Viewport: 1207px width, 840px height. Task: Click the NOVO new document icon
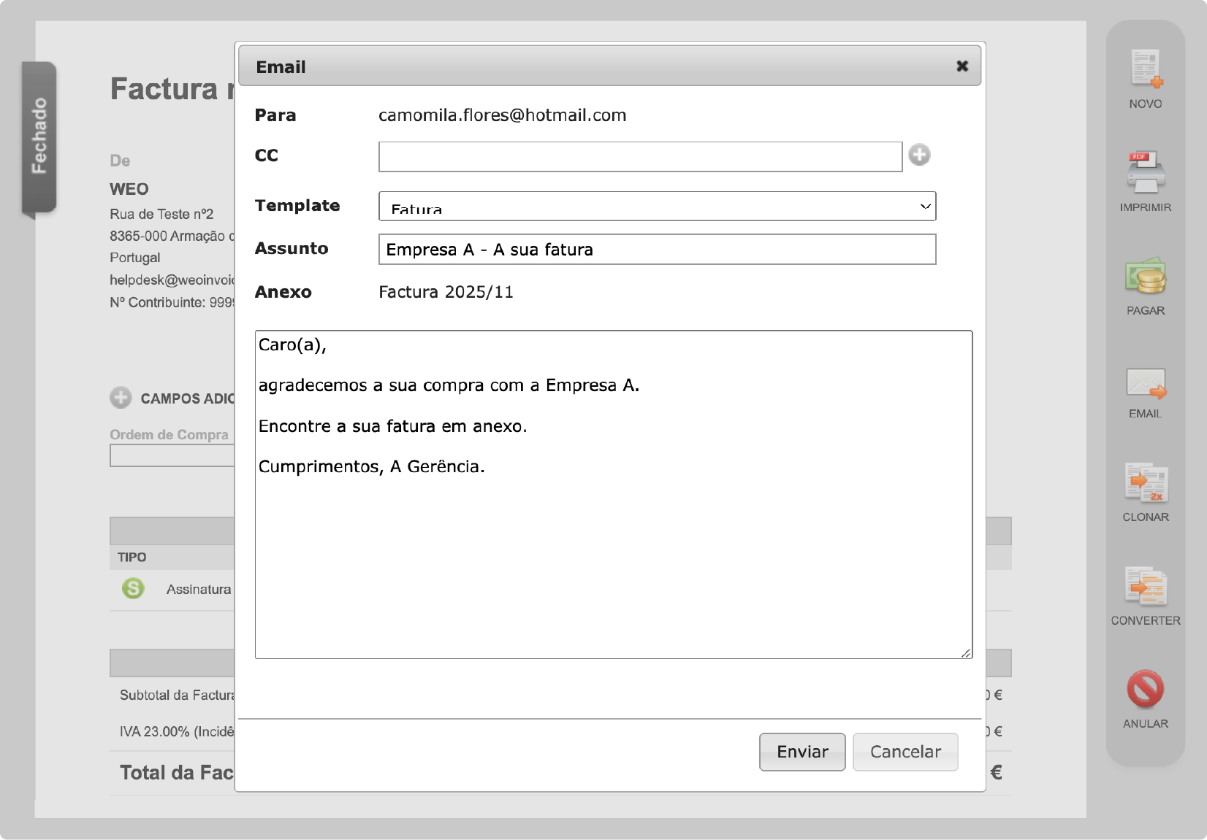(x=1145, y=70)
